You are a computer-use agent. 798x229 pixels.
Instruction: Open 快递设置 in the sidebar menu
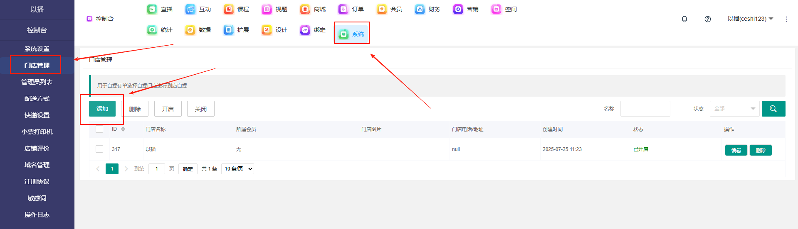pos(37,115)
